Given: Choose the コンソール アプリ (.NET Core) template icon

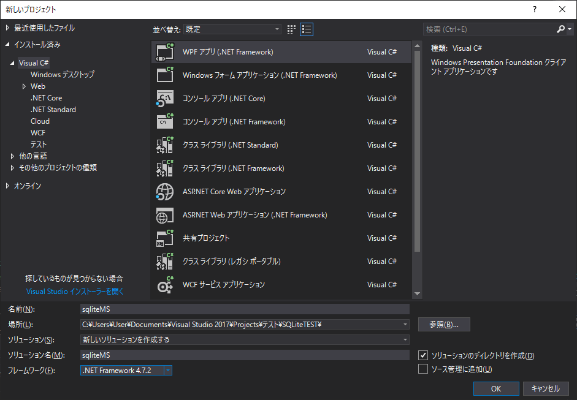Looking at the screenshot, I should 164,98.
